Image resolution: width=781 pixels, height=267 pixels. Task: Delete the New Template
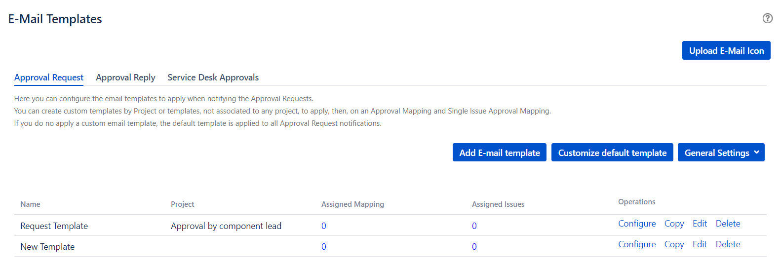(728, 244)
